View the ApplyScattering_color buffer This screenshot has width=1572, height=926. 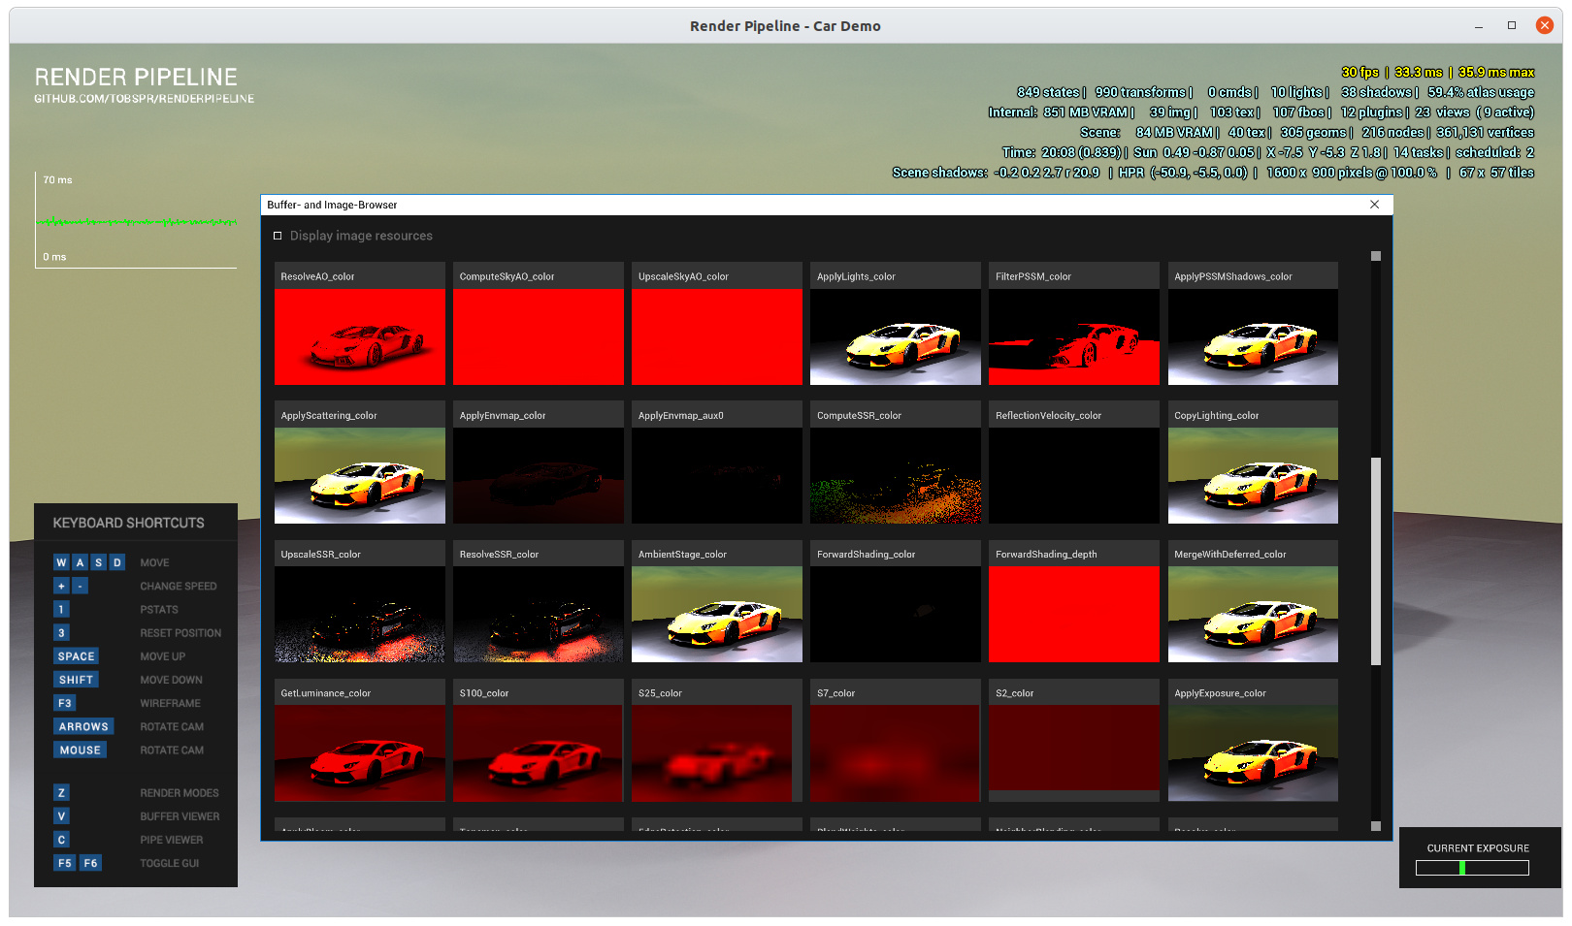[360, 475]
